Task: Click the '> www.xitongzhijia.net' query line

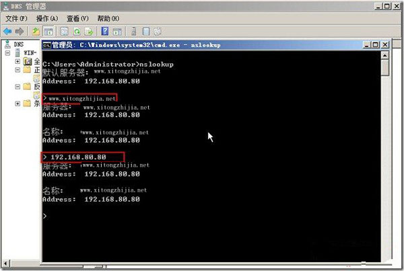Action: pyautogui.click(x=79, y=98)
